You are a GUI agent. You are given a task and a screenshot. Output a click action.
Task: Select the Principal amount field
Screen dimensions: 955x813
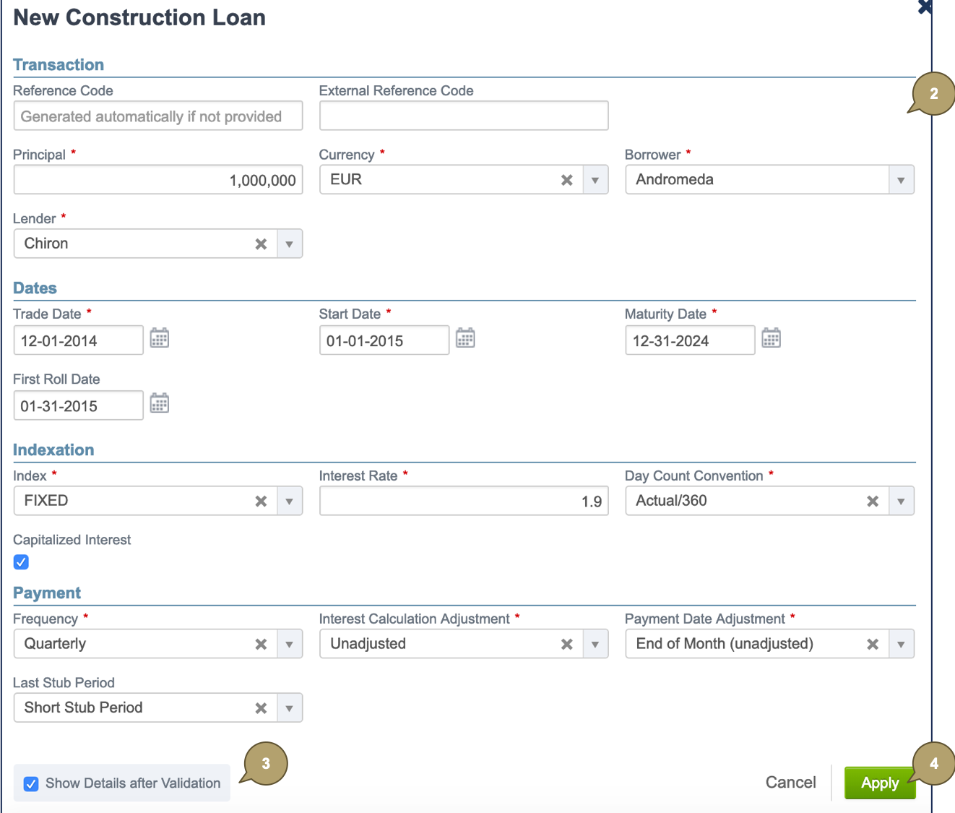(157, 179)
